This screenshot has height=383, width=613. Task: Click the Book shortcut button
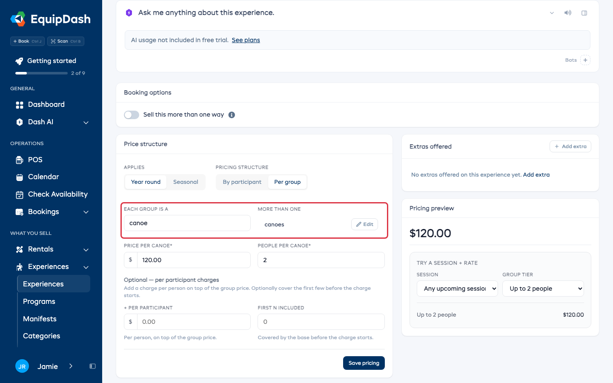click(x=27, y=41)
